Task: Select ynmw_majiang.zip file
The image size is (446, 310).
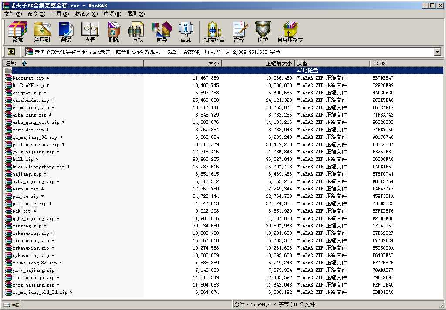Action: coord(36,270)
